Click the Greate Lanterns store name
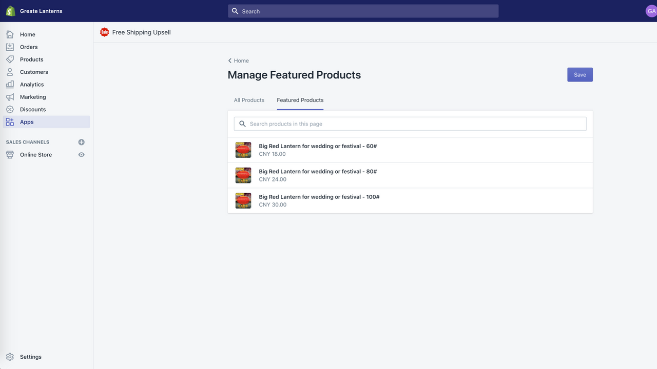This screenshot has width=657, height=369. tap(41, 11)
